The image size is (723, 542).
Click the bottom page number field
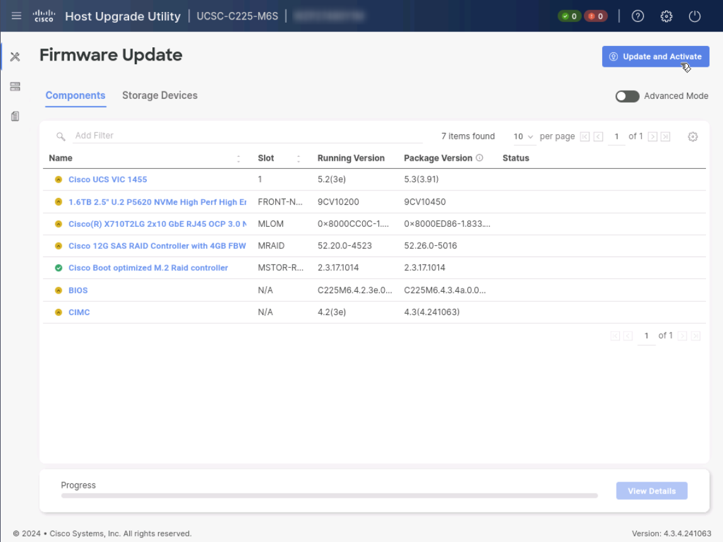(x=646, y=336)
